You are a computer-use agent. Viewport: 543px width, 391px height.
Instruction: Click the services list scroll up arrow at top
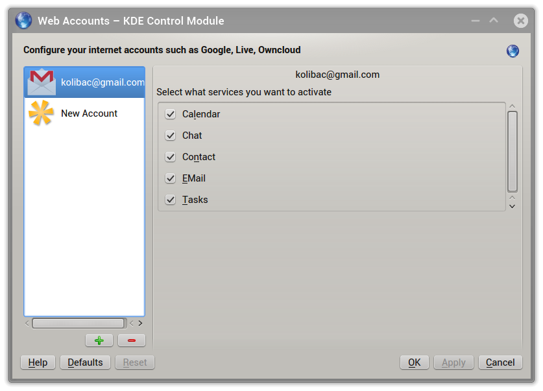click(513, 106)
